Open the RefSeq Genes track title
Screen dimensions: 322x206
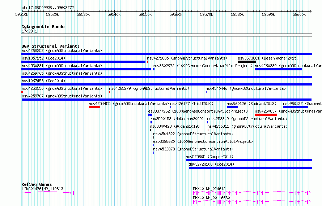(x=37, y=184)
